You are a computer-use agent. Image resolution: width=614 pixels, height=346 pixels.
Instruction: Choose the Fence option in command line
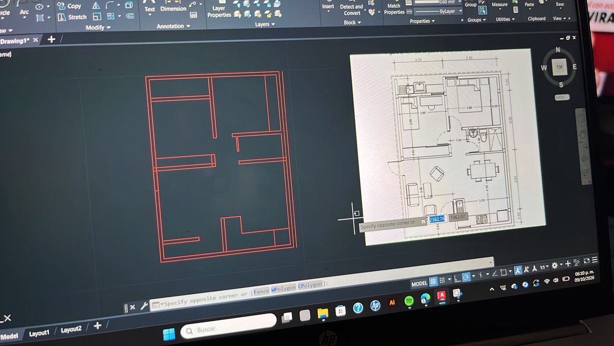tap(261, 291)
